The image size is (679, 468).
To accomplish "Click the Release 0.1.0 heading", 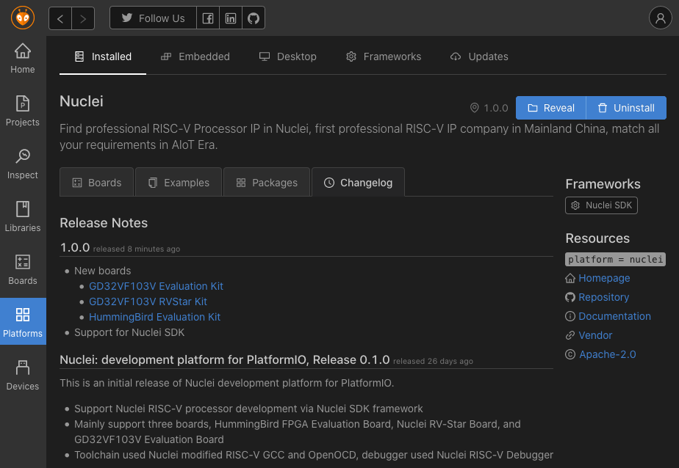I will 225,360.
